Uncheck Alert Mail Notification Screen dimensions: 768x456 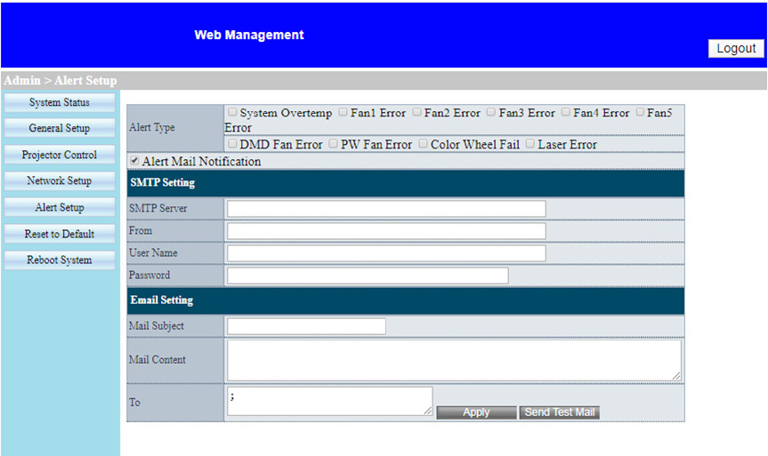pyautogui.click(x=134, y=162)
